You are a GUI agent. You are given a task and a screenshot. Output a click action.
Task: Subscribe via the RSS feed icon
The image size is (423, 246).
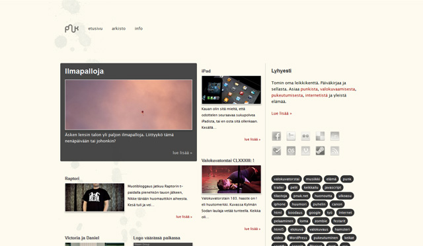pyautogui.click(x=334, y=151)
